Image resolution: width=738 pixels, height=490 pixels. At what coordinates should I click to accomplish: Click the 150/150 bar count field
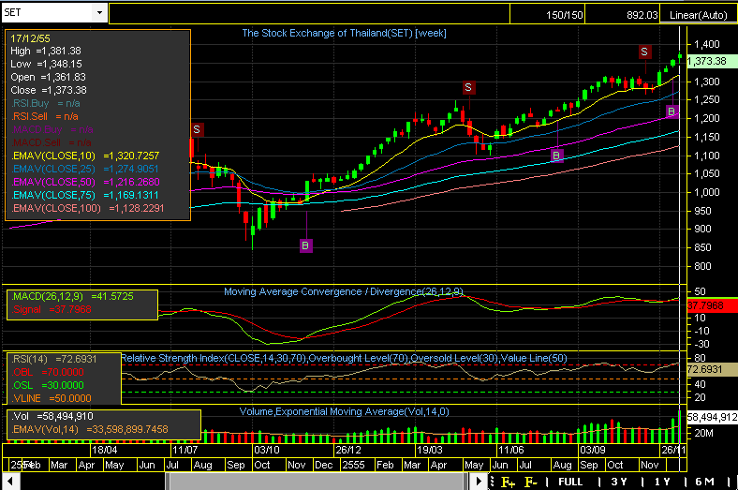coord(547,15)
